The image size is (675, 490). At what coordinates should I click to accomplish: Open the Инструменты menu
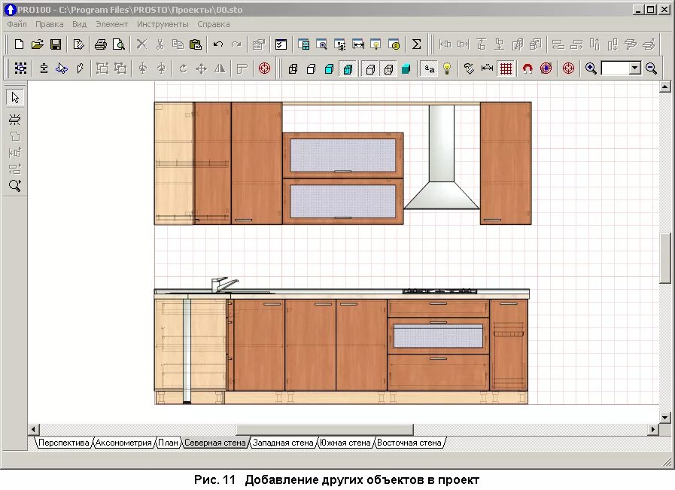pyautogui.click(x=163, y=24)
